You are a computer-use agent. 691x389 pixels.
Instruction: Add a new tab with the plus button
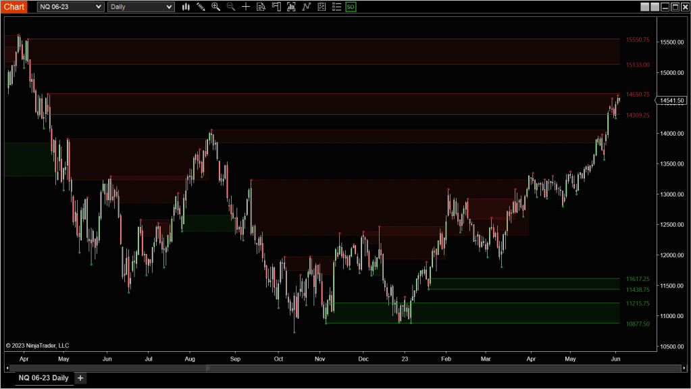80,378
